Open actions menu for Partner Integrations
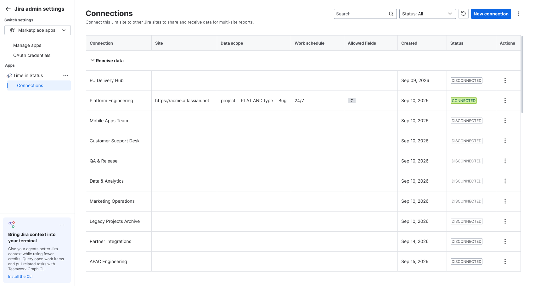This screenshot has height=286, width=535. [505, 241]
